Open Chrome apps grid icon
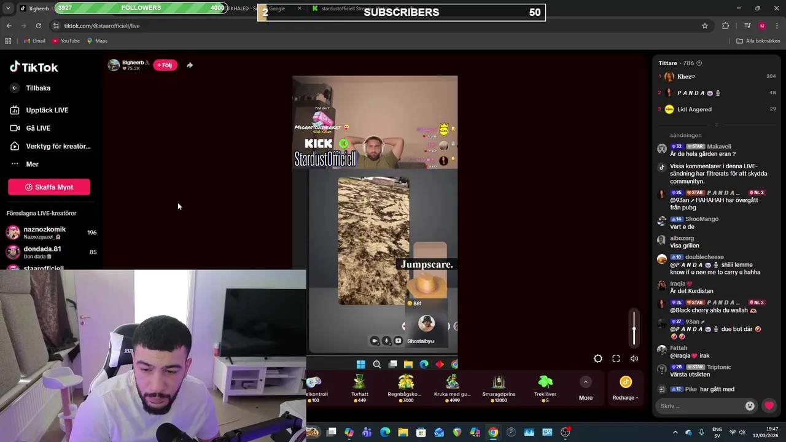 [8, 41]
